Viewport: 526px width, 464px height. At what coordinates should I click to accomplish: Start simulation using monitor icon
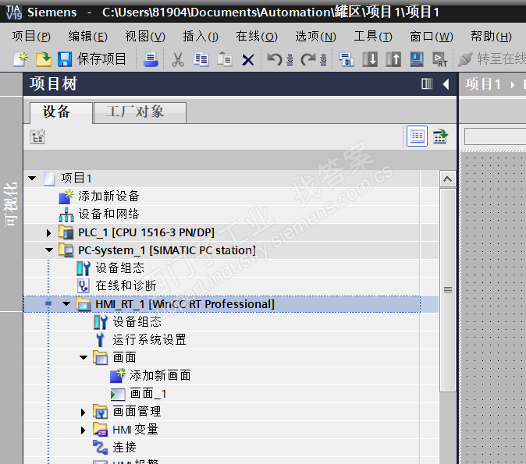click(x=417, y=59)
